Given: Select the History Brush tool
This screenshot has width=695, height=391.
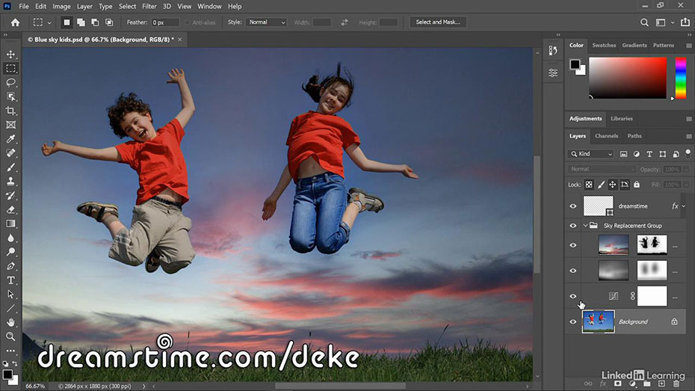Looking at the screenshot, I should (x=10, y=196).
